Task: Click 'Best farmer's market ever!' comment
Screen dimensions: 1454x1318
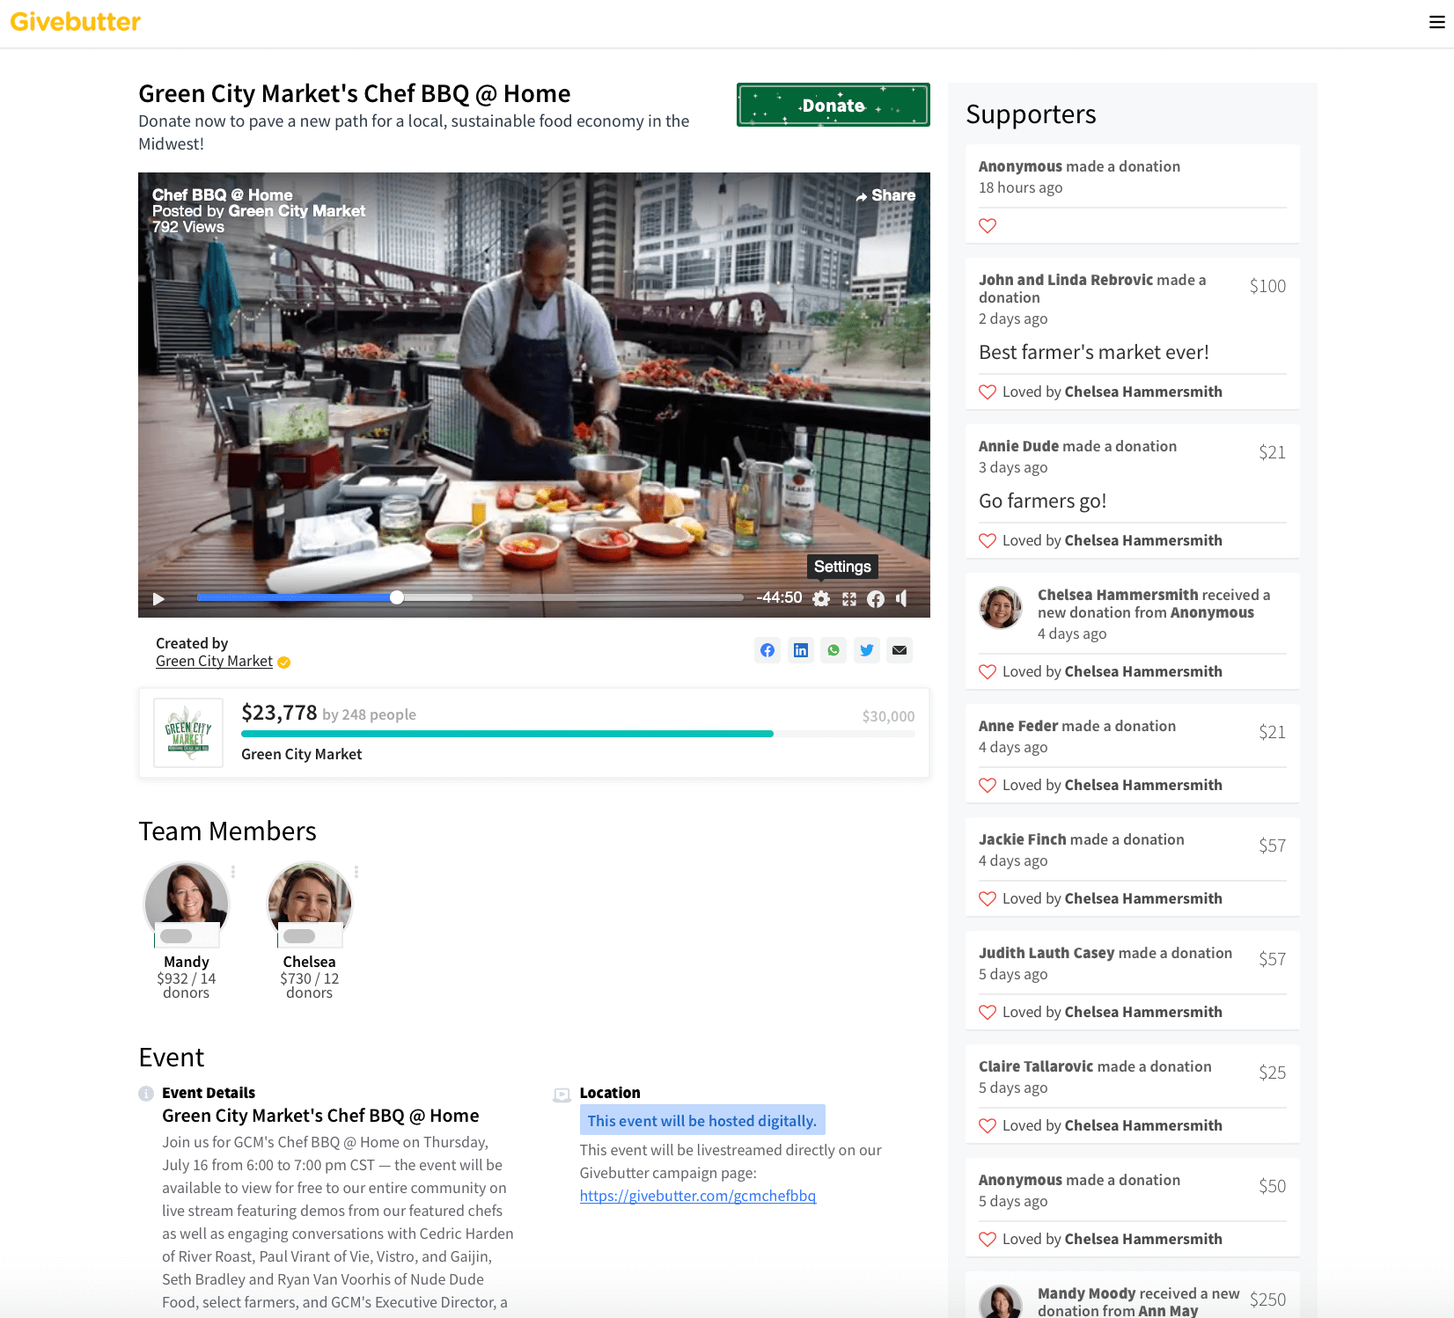Action: tap(1094, 352)
